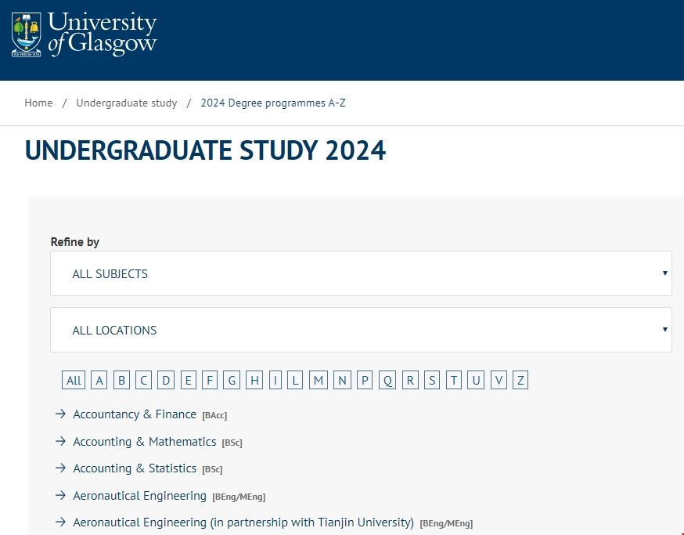684x535 pixels.
Task: Select the letter A filter
Action: click(99, 380)
